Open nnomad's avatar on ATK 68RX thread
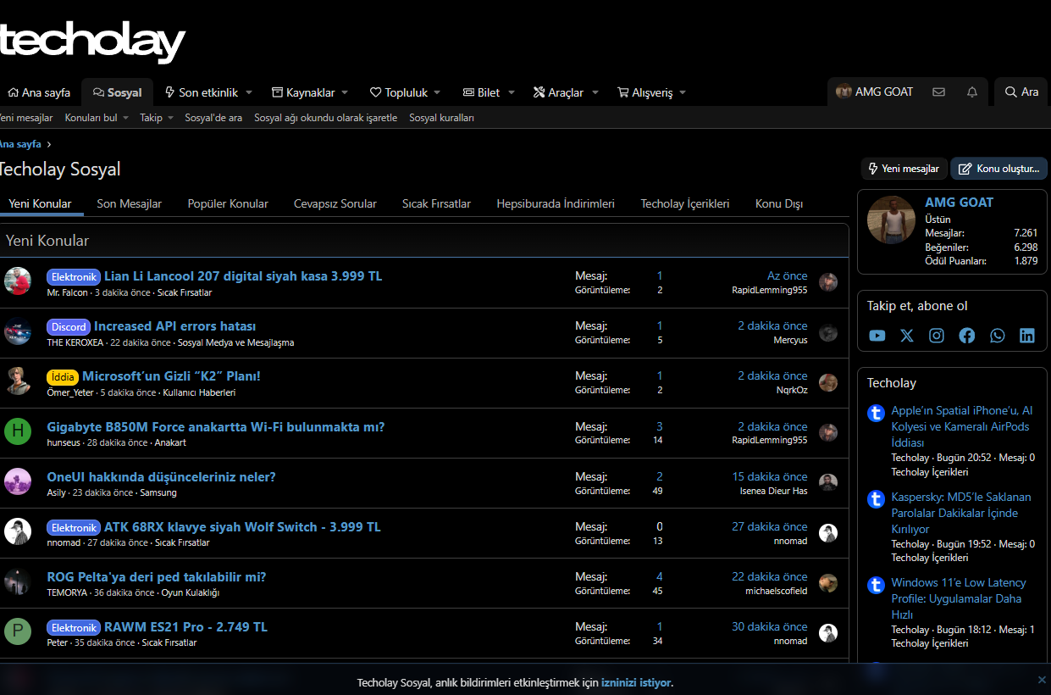 coord(18,531)
